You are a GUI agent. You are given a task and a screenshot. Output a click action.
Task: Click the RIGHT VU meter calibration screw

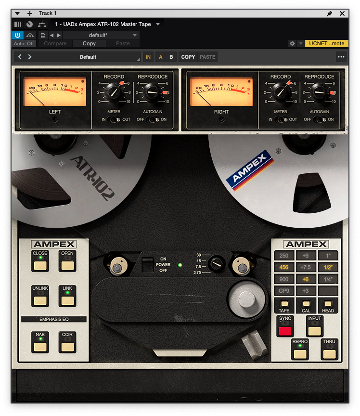[x=221, y=120]
